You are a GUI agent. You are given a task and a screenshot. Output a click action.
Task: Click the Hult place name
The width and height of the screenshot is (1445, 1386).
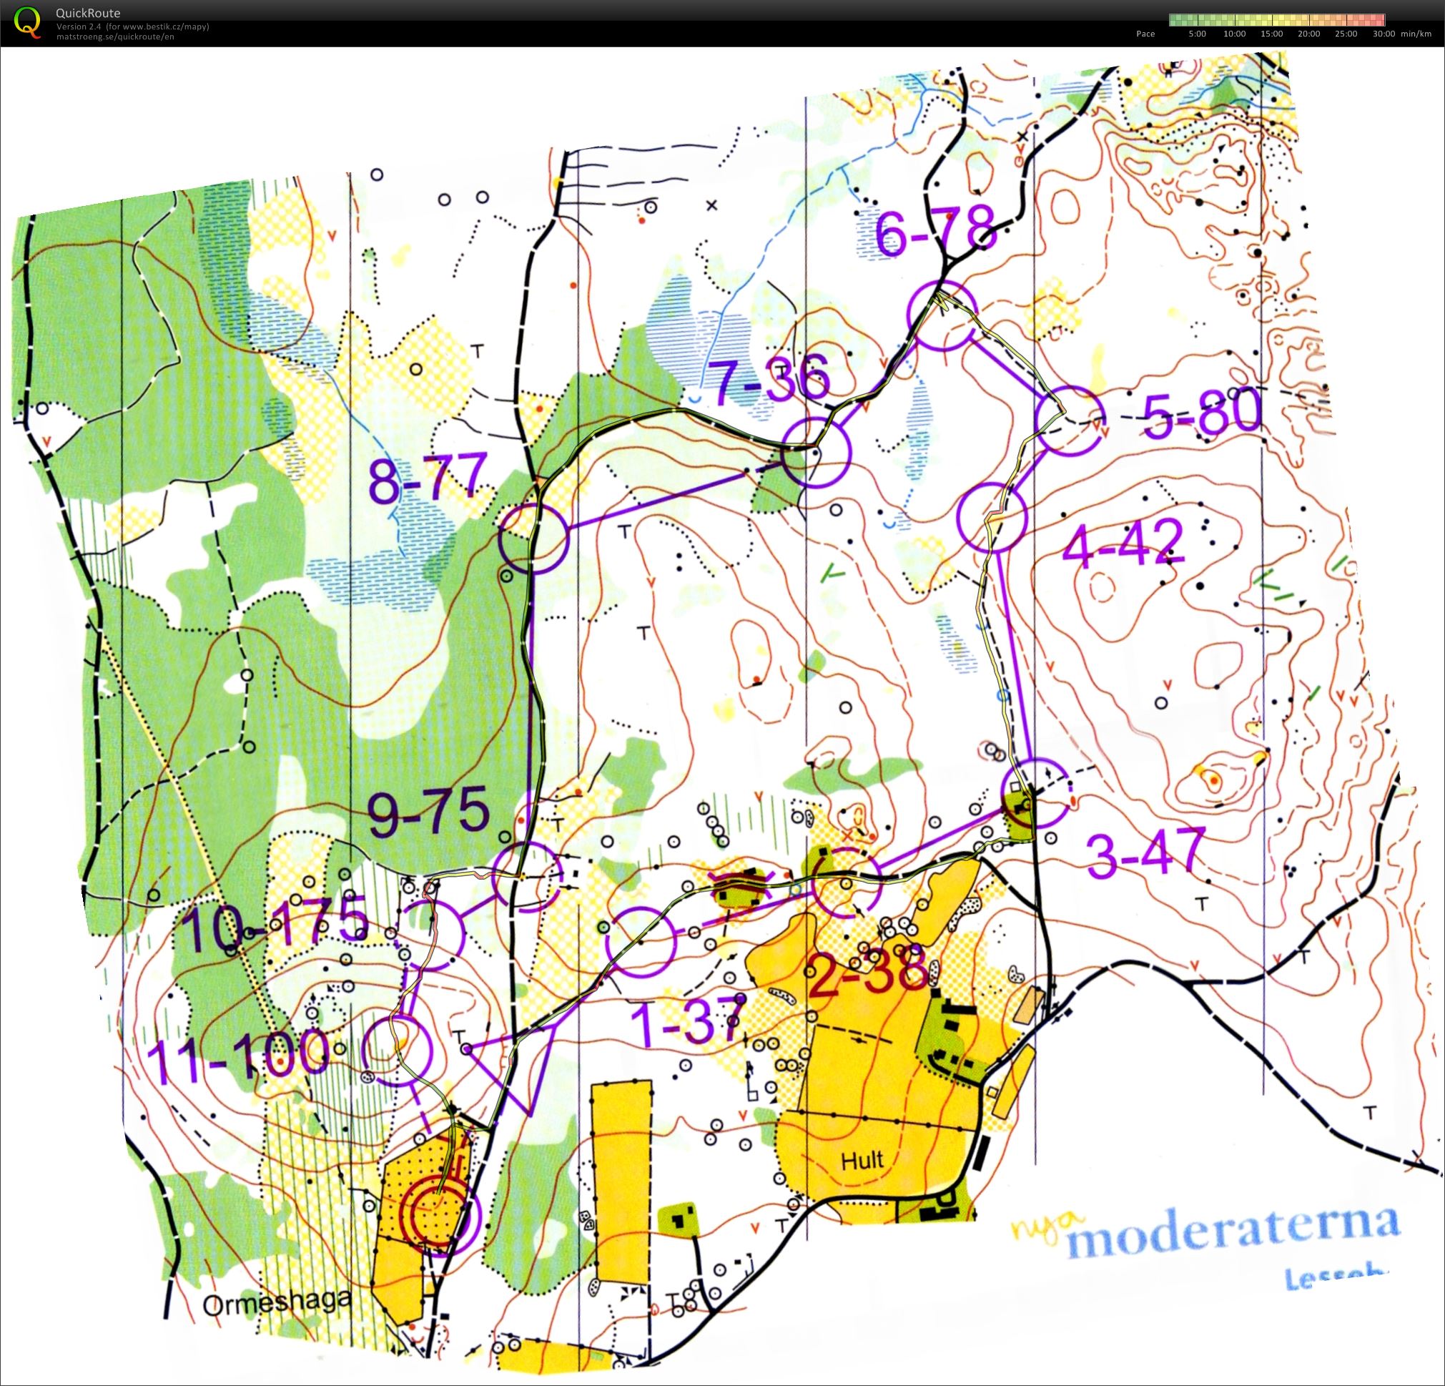[862, 1161]
